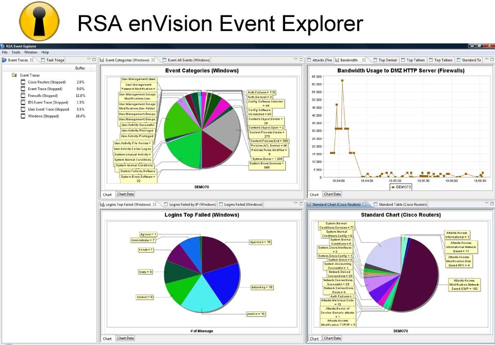Minimize the Bandwidth chart panel
Image resolution: width=495 pixels, height=345 pixels.
click(x=487, y=59)
